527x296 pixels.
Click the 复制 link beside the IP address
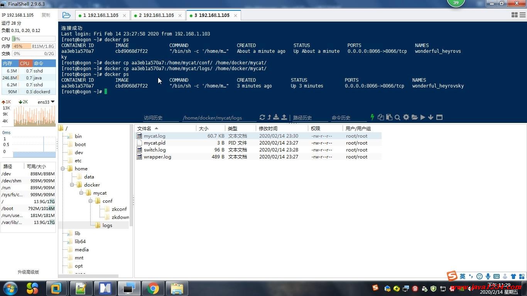coord(46,15)
